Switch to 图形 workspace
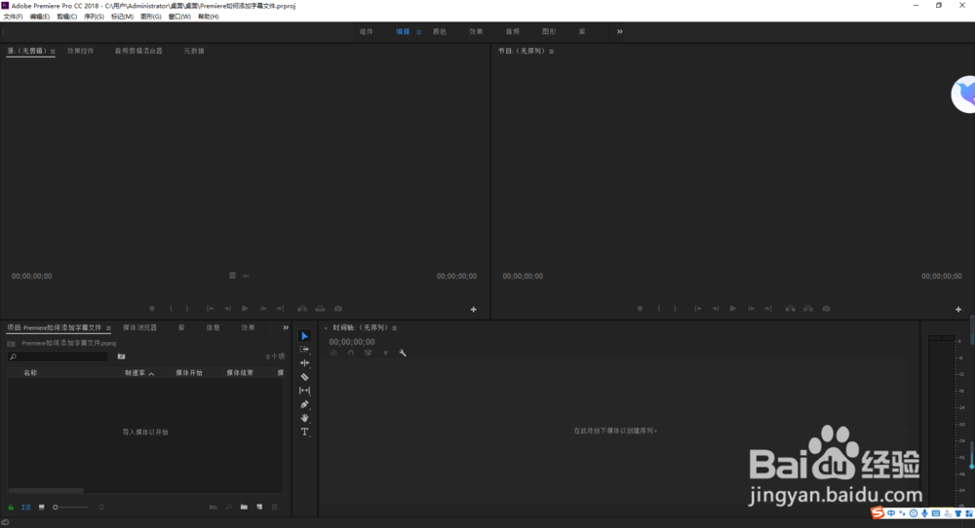This screenshot has width=975, height=528. (x=549, y=32)
